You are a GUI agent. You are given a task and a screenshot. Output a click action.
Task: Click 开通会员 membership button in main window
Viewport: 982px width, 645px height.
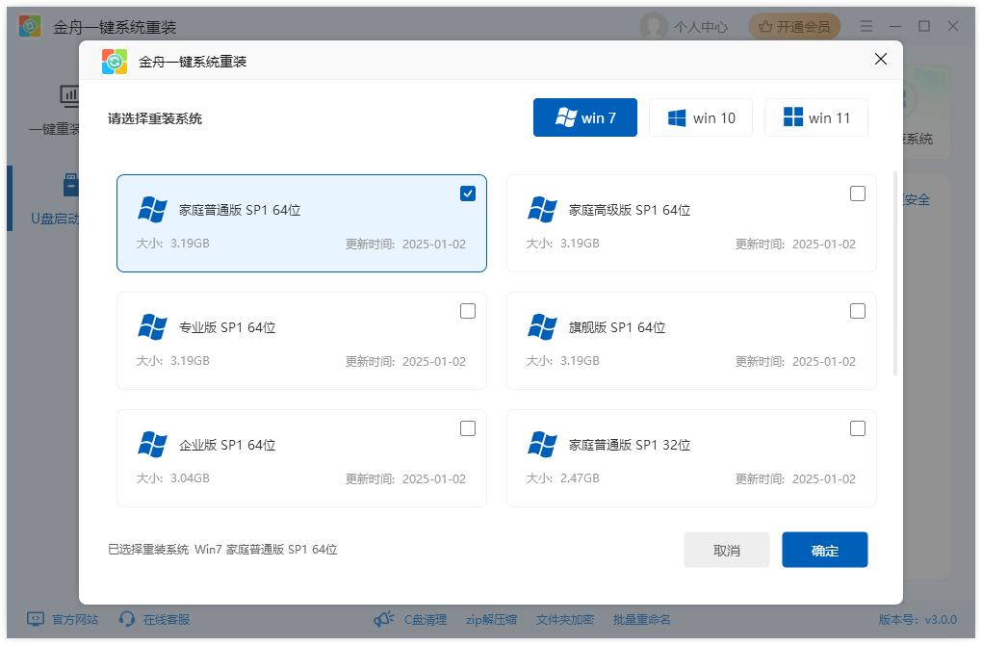[x=794, y=27]
